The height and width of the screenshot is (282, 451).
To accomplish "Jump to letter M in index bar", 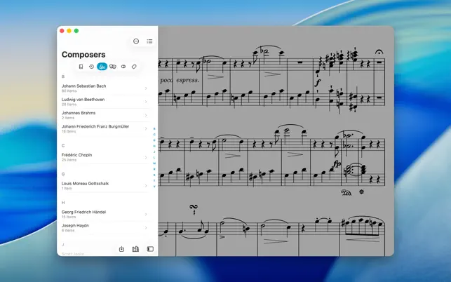I will pos(154,163).
